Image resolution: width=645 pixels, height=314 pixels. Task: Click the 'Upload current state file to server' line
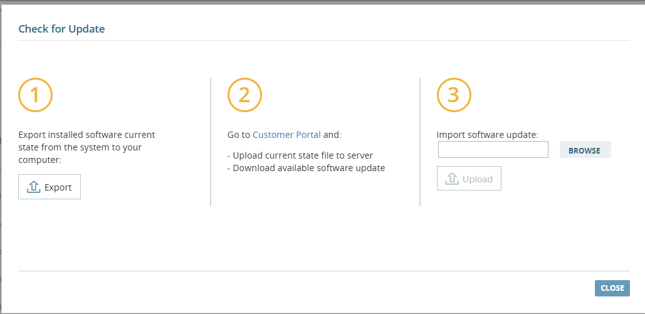click(300, 155)
